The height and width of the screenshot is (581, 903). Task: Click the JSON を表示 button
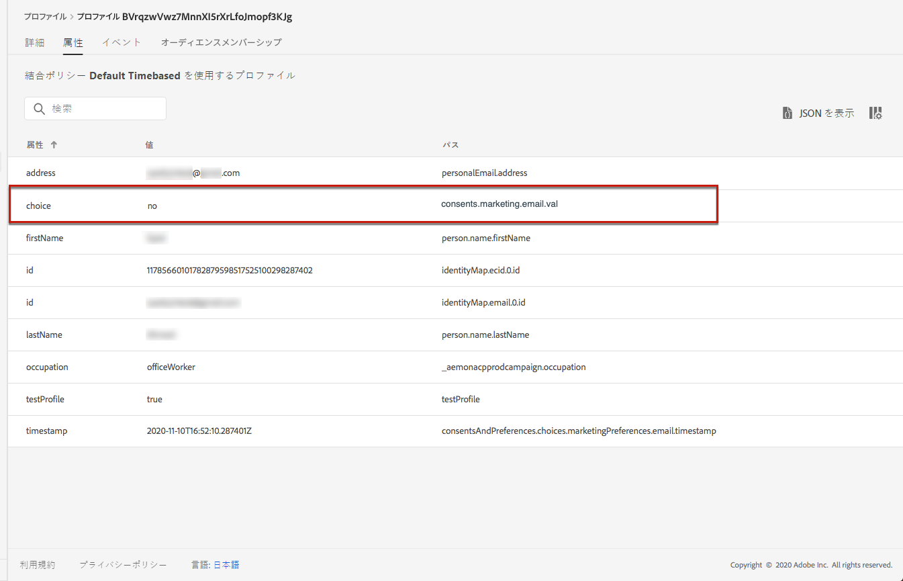(818, 114)
